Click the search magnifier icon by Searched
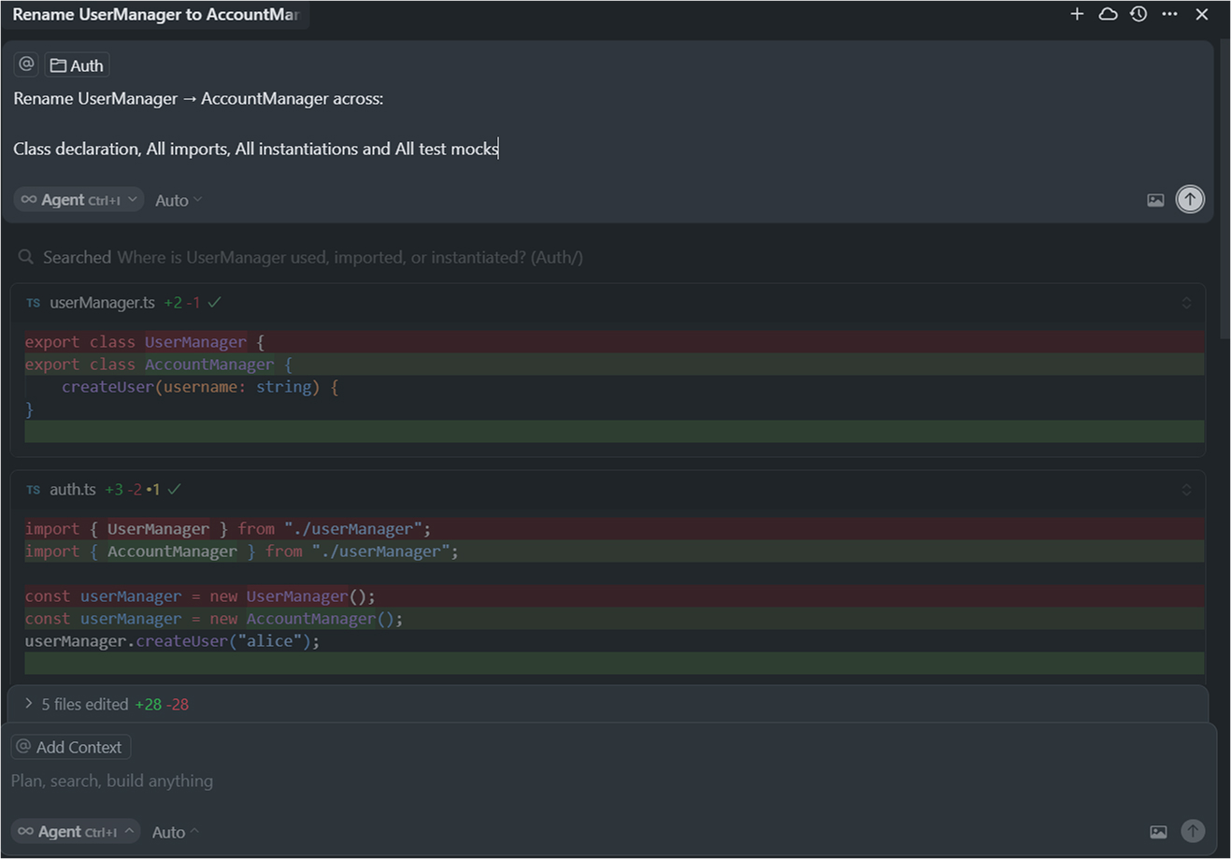Image resolution: width=1231 pixels, height=859 pixels. (x=26, y=257)
